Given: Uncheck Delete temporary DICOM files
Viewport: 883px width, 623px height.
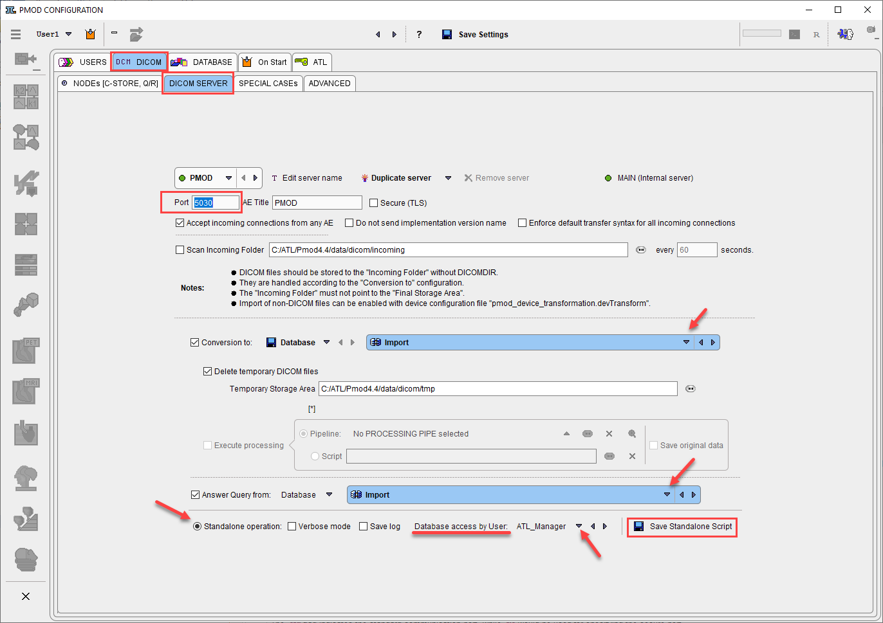Looking at the screenshot, I should click(x=208, y=372).
